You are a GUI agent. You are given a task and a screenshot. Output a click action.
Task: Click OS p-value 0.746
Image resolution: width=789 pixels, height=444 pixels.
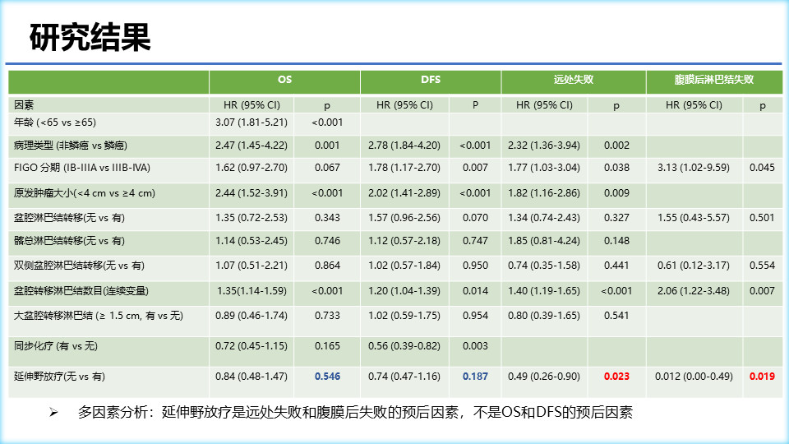click(328, 241)
